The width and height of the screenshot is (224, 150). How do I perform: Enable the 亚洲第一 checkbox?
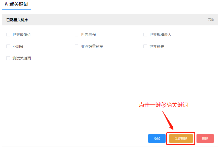pos(8,46)
